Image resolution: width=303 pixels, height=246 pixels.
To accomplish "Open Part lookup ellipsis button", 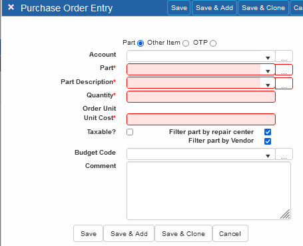I will tap(284, 70).
